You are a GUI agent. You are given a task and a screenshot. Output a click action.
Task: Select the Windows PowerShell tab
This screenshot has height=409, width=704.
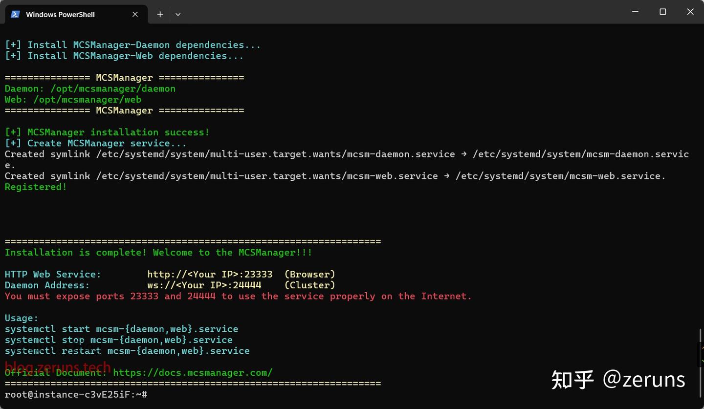68,14
